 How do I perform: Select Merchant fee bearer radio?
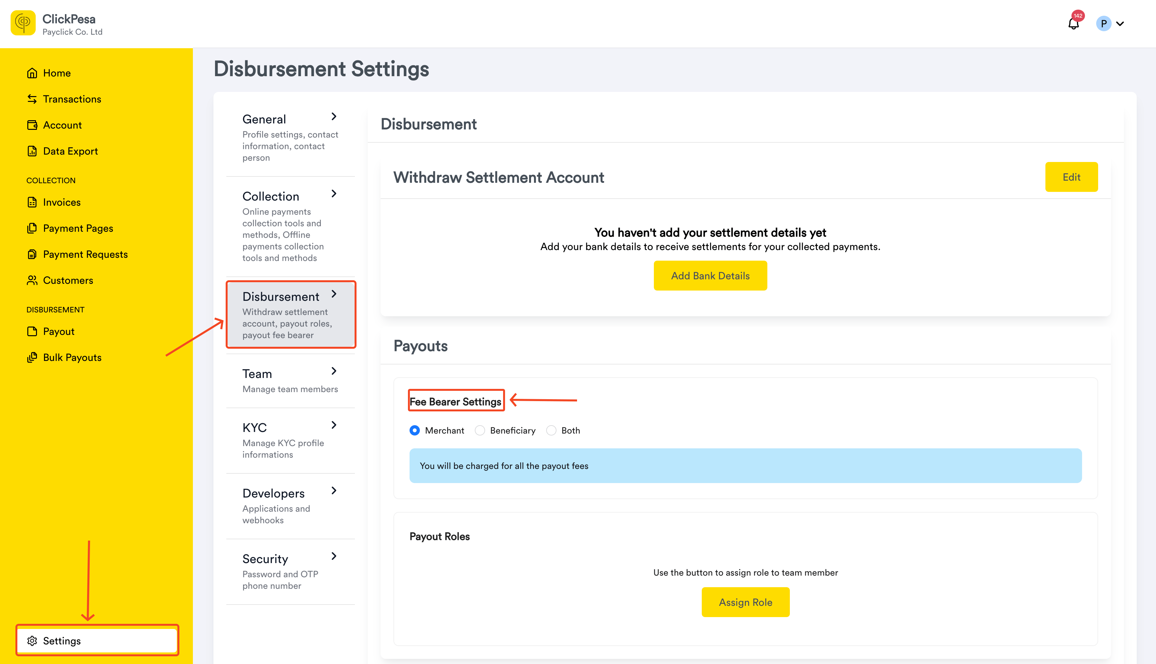click(x=414, y=430)
